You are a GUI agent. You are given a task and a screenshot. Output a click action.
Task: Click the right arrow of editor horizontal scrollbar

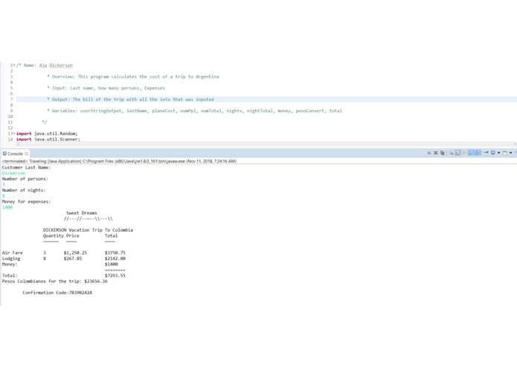coord(514,144)
